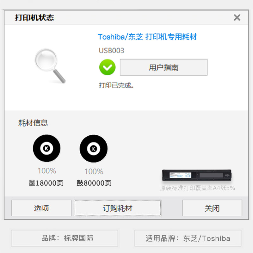Image resolution: width=253 pixels, height=253 pixels.
Task: Click the 耗材信息 section heading
Action: (x=33, y=123)
